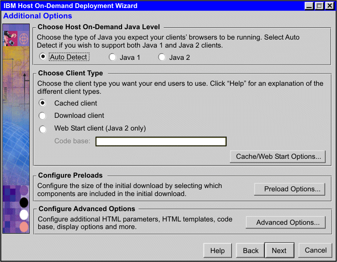Image resolution: width=337 pixels, height=262 pixels.
Task: Proceed with the Next button
Action: pos(279,250)
